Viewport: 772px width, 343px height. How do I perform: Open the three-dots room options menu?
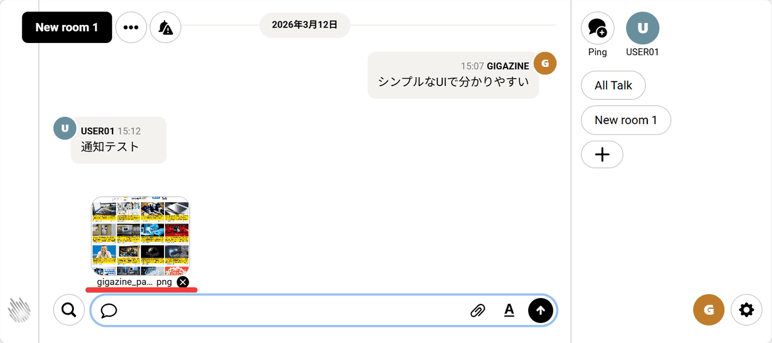(131, 28)
